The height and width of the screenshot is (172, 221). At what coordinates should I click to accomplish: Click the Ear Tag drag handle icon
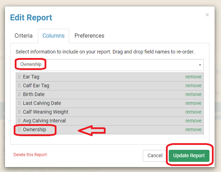[19, 77]
